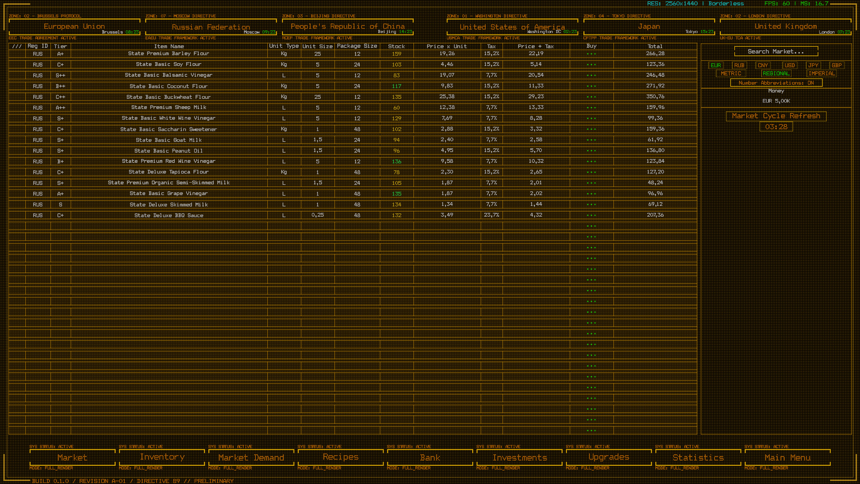Open the Investments screen

click(x=519, y=457)
